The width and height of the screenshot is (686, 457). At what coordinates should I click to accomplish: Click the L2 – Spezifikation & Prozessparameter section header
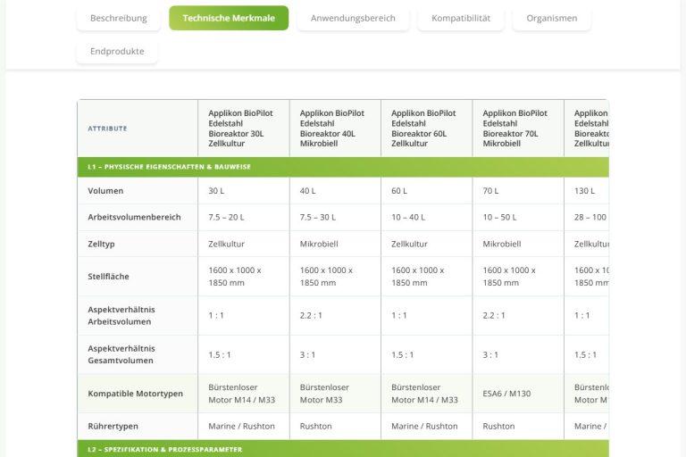343,449
